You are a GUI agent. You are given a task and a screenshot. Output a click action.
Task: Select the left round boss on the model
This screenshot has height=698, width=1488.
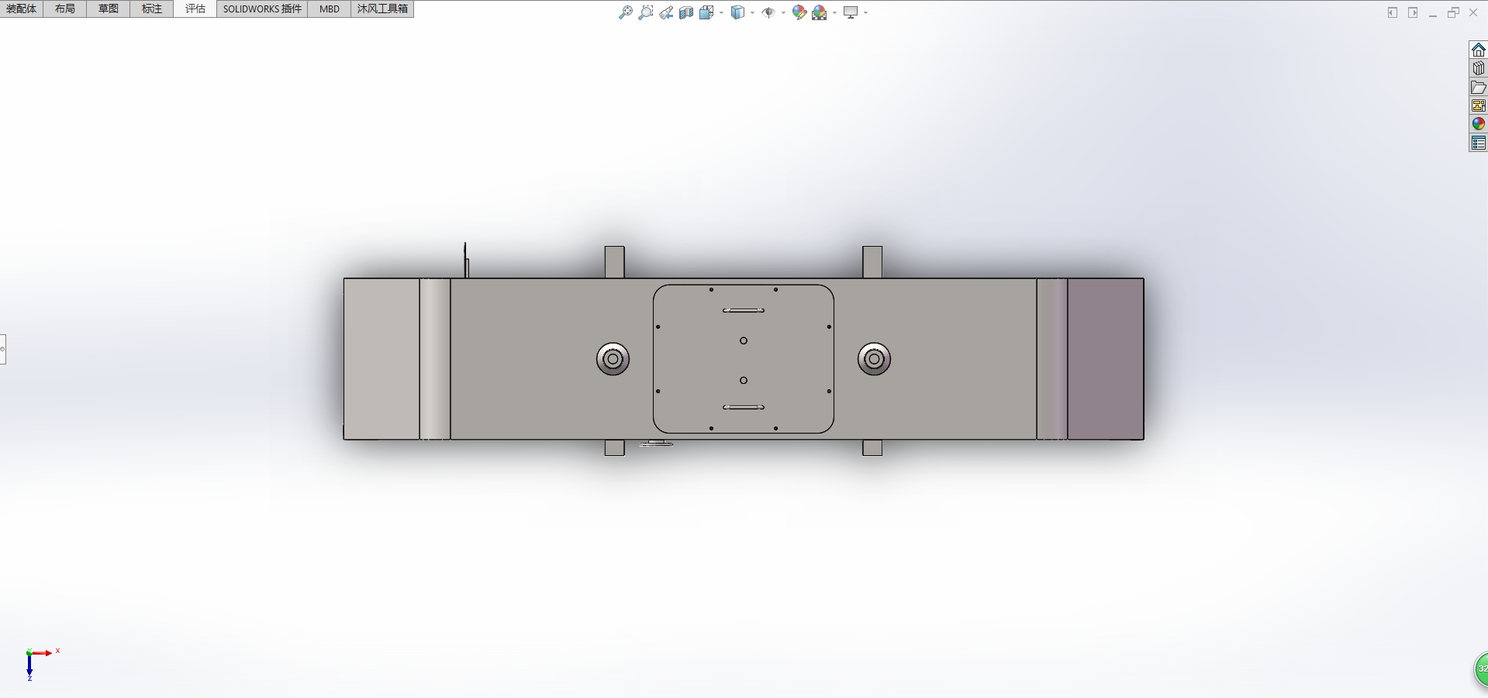click(x=613, y=359)
